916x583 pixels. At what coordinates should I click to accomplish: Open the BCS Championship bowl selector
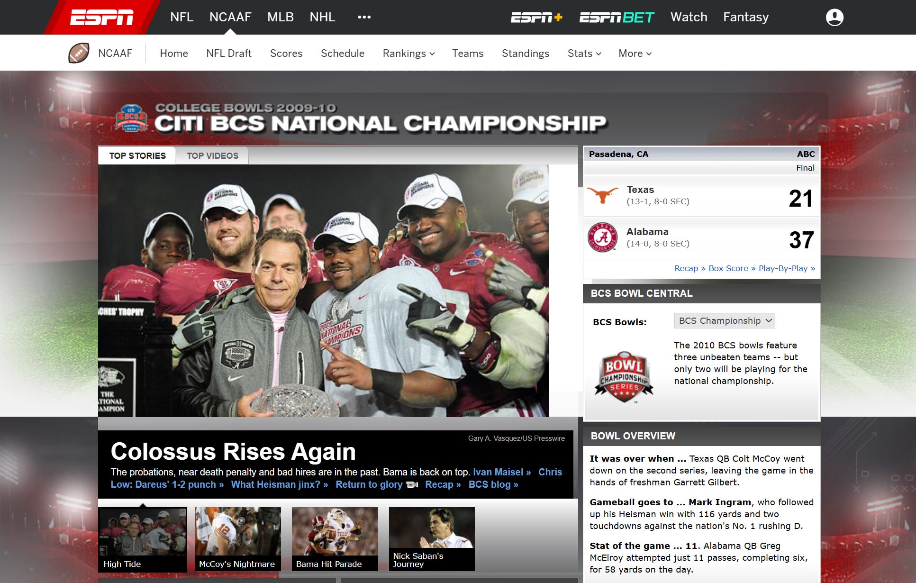pyautogui.click(x=725, y=321)
